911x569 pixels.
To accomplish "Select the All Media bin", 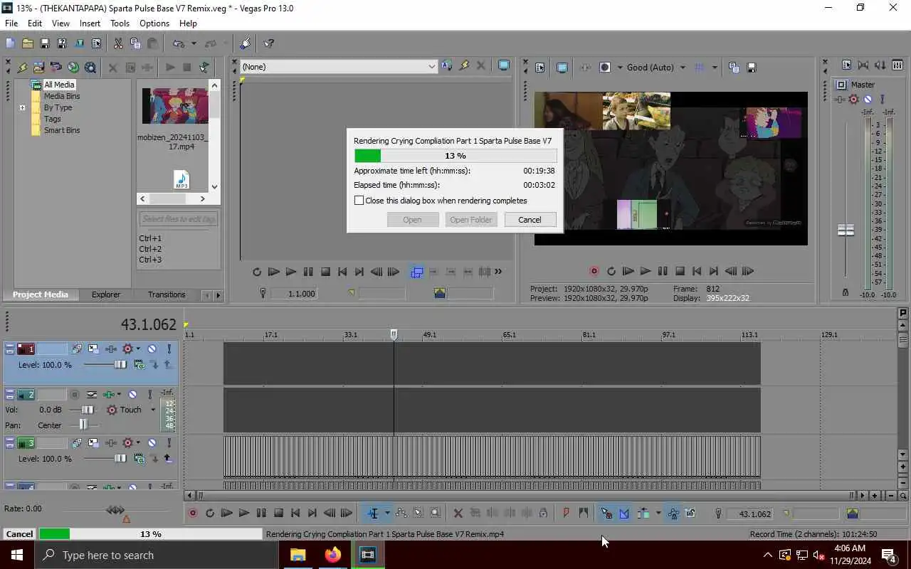I will pos(59,85).
